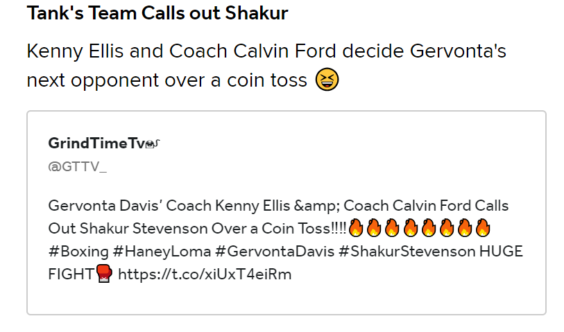Click the &amp; text in the tweet
The image size is (564, 332).
point(316,206)
